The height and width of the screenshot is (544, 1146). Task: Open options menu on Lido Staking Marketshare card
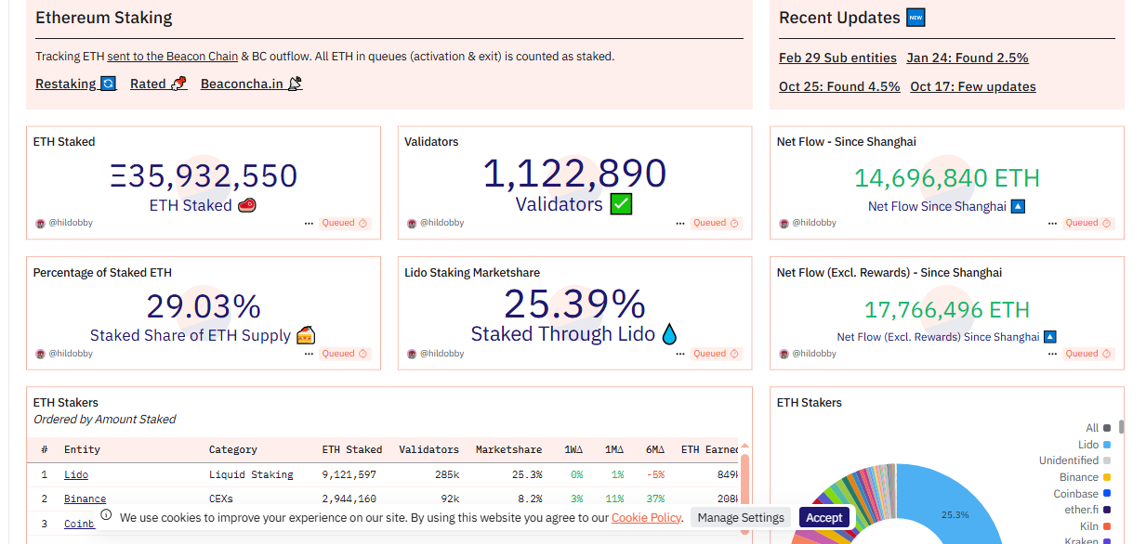click(680, 354)
